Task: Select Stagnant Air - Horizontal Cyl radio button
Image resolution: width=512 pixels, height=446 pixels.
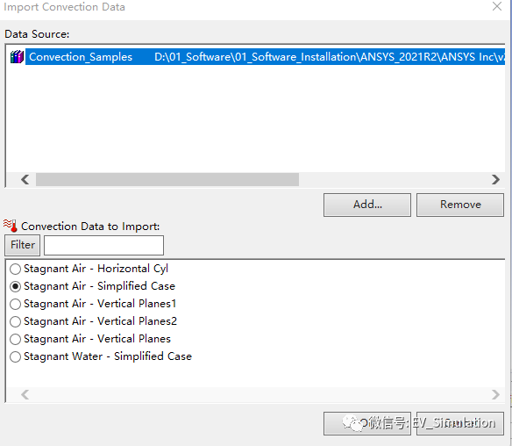Action: point(16,269)
